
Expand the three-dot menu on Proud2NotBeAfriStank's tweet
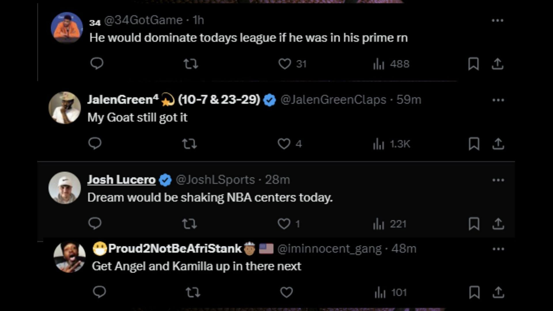click(498, 249)
